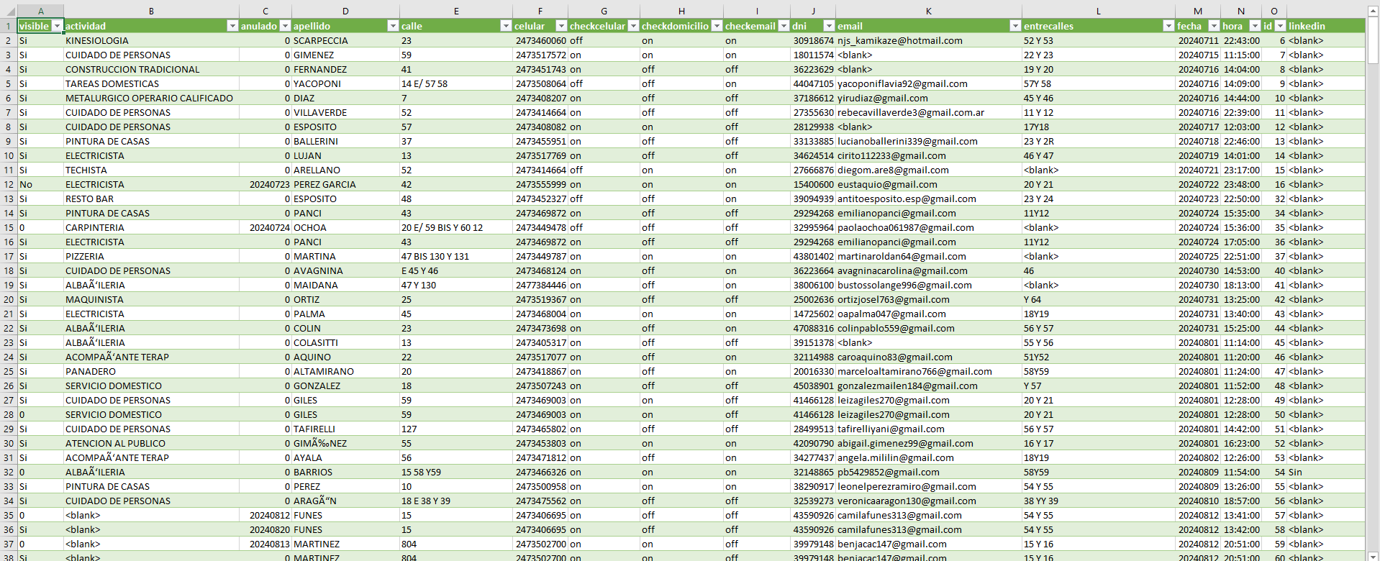Expand the 'apellido' filter dropdown
The width and height of the screenshot is (1380, 561).
pyautogui.click(x=393, y=26)
